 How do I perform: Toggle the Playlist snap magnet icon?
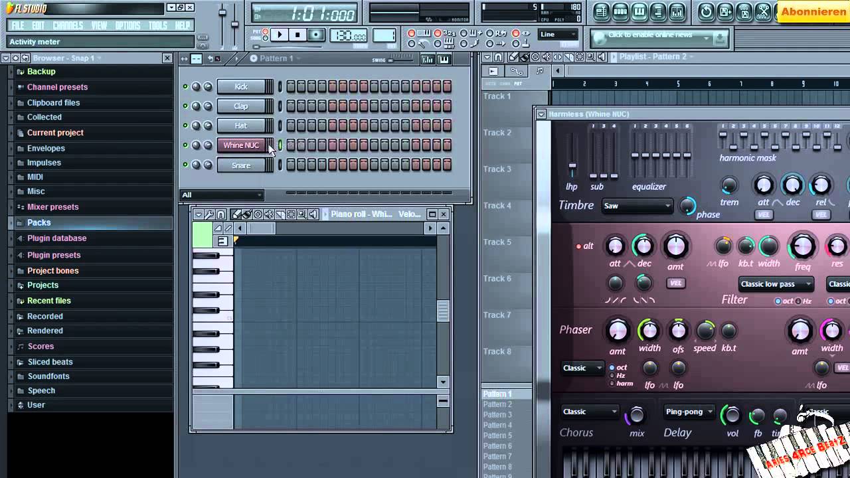[498, 57]
